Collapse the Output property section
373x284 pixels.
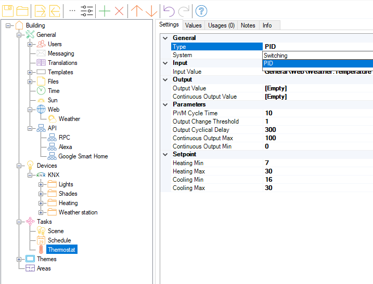click(165, 79)
